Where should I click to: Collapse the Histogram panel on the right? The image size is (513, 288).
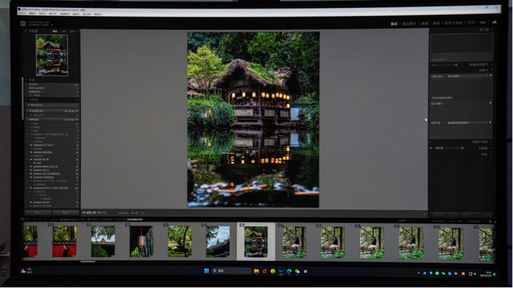[491, 30]
